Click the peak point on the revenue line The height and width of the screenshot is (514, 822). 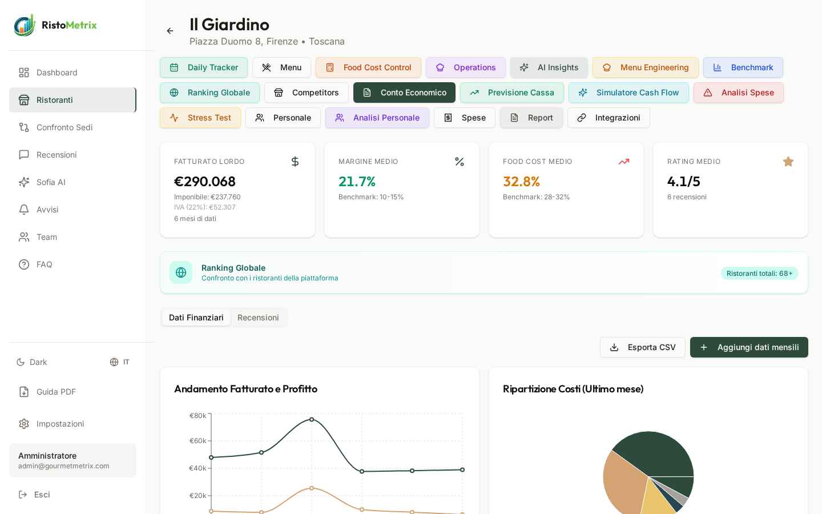(312, 419)
